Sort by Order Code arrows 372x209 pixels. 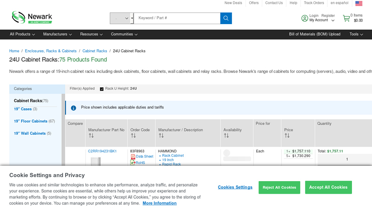(x=133, y=136)
